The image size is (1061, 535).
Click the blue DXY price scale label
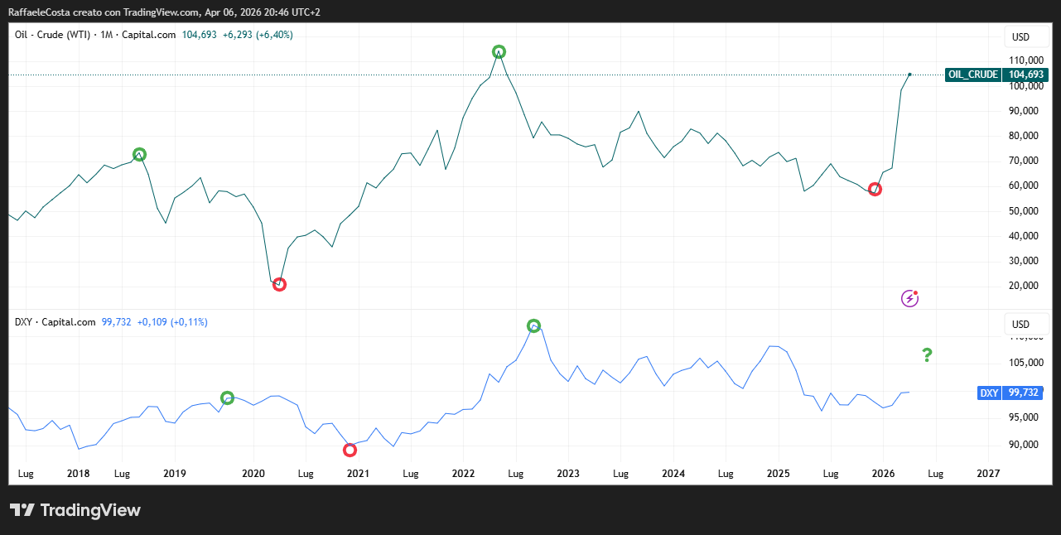point(988,393)
